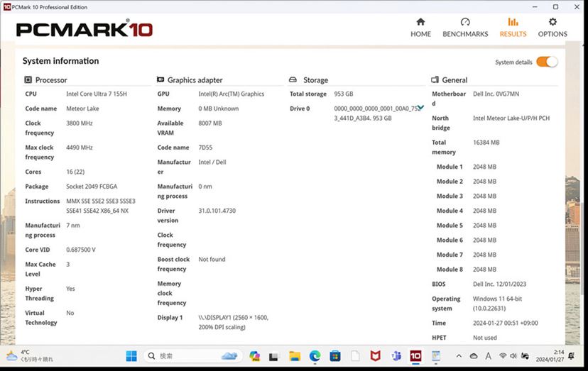The image size is (588, 371).
Task: Click the 'Socket 2049 FCBGA' package value
Action: click(92, 187)
